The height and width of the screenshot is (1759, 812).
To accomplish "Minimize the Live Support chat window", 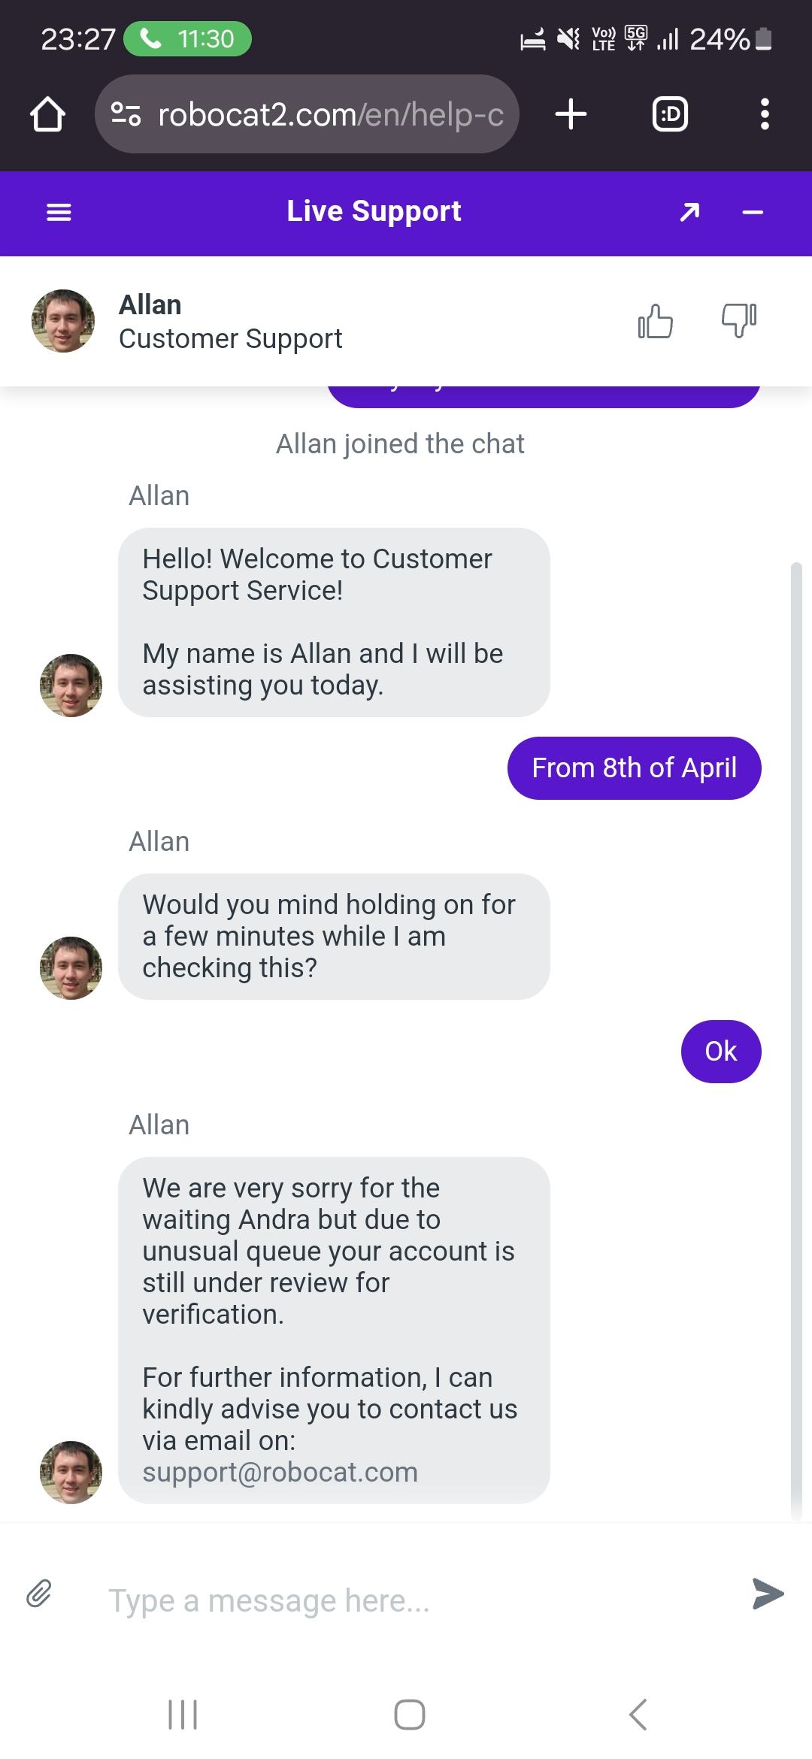I will [x=753, y=213].
